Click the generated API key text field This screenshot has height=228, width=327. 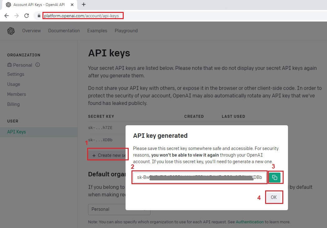tap(200, 177)
